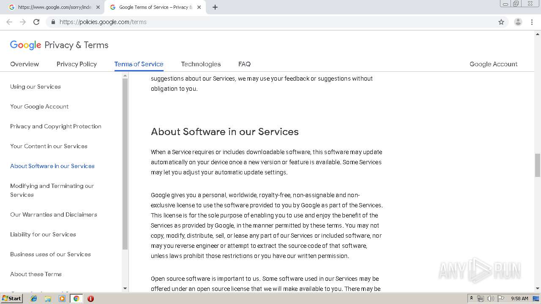
Task: Click the address bar URL field
Action: coord(270,22)
